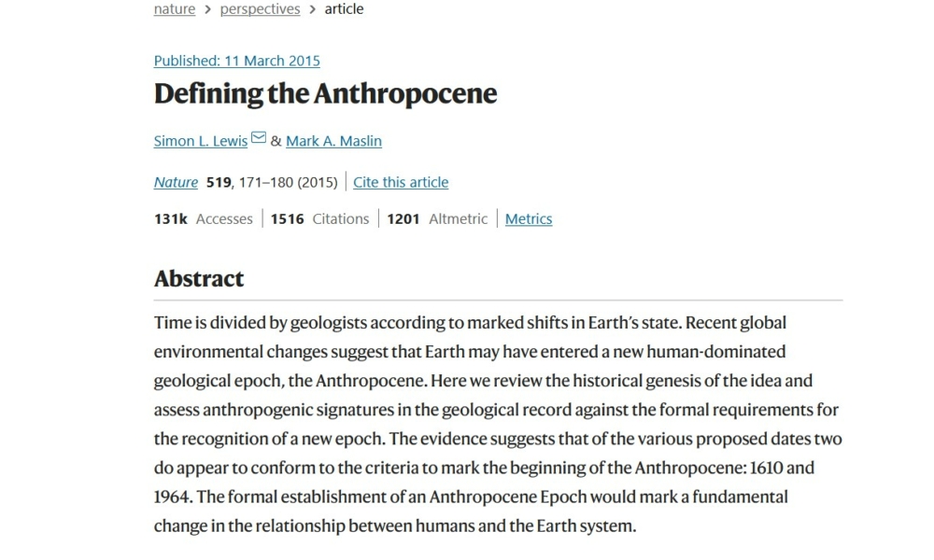Click the article breadcrumb label

[344, 9]
